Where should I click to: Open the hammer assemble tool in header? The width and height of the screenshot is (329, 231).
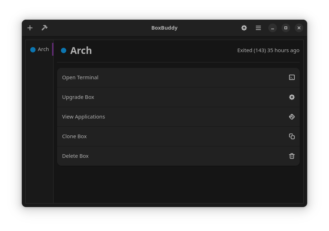[x=45, y=28]
